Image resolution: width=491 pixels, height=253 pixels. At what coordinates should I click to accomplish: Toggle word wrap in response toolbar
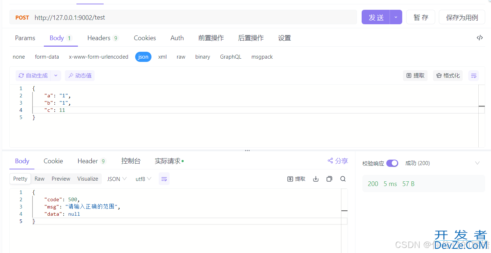[x=164, y=179]
